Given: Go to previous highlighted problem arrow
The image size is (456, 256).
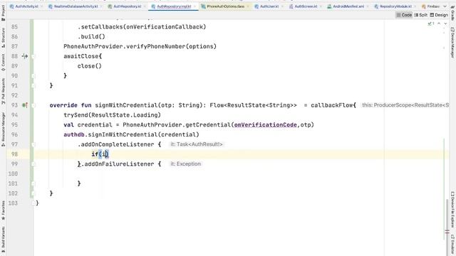Looking at the screenshot, I should pyautogui.click(x=439, y=23).
